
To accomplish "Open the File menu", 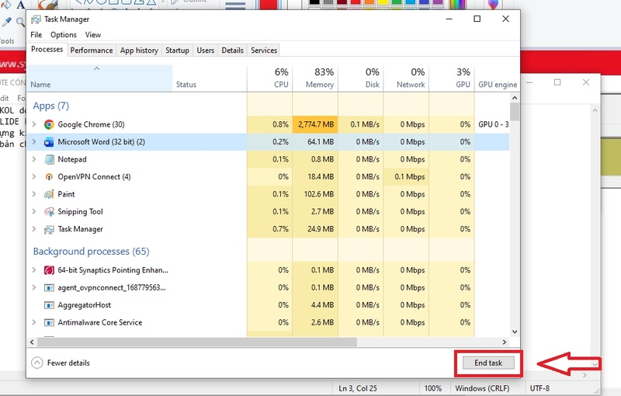I will point(36,35).
